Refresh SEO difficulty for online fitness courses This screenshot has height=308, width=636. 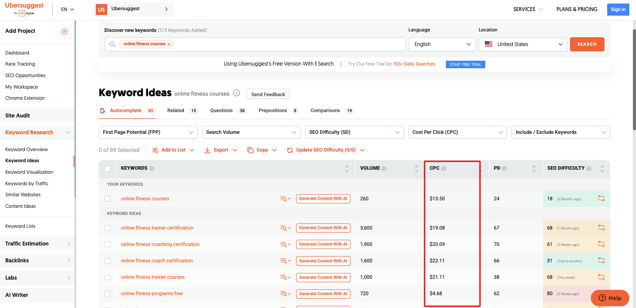601,199
